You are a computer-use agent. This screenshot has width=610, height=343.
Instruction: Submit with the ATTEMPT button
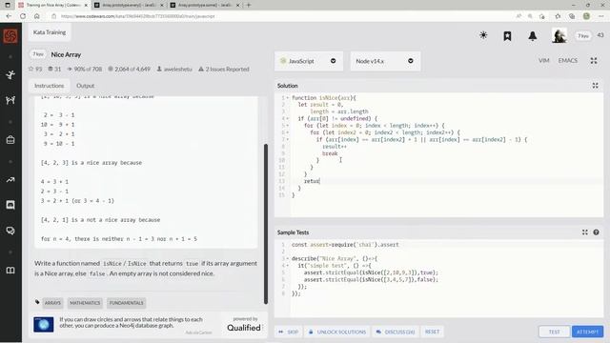[x=587, y=332]
